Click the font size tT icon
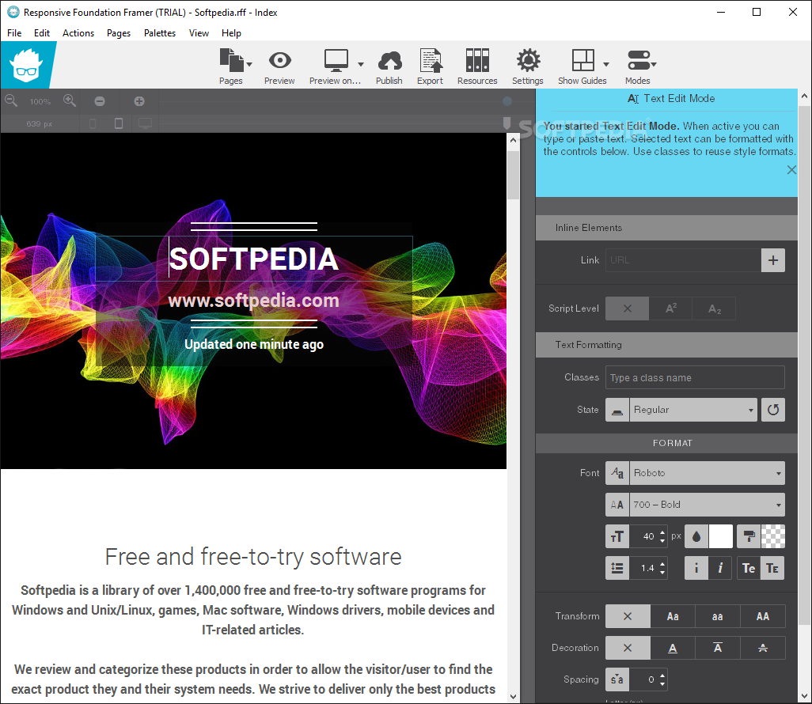The width and height of the screenshot is (812, 704). [x=617, y=536]
